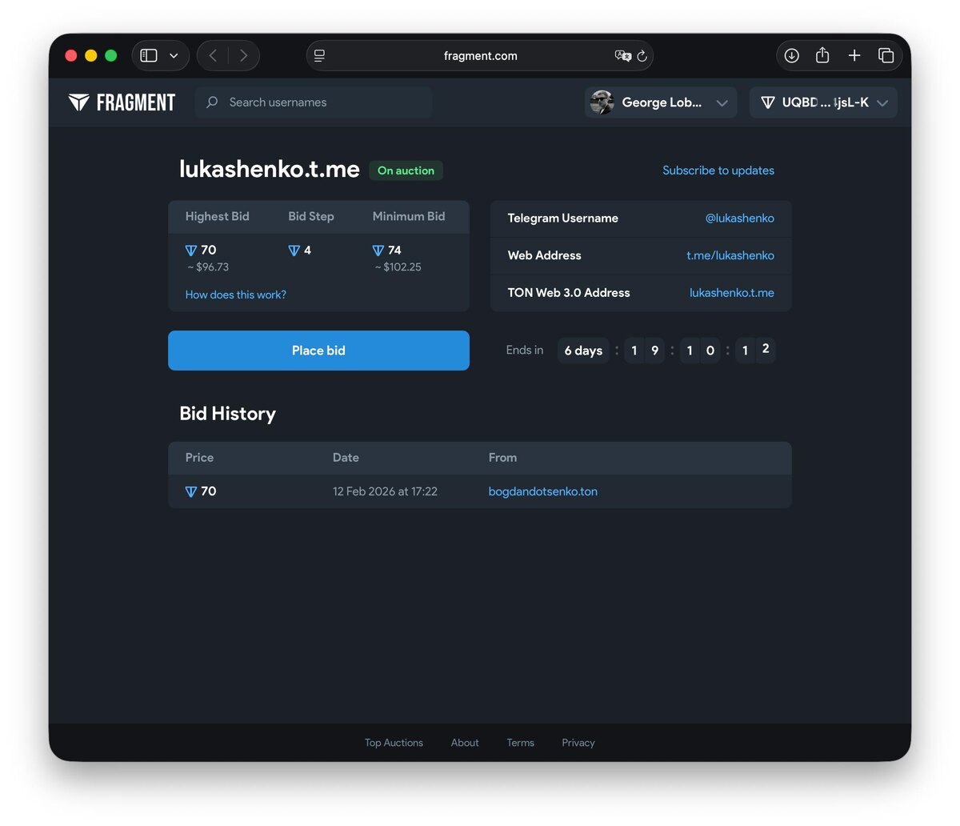Image resolution: width=960 pixels, height=826 pixels.
Task: Click the On auction status badge
Action: coord(406,170)
